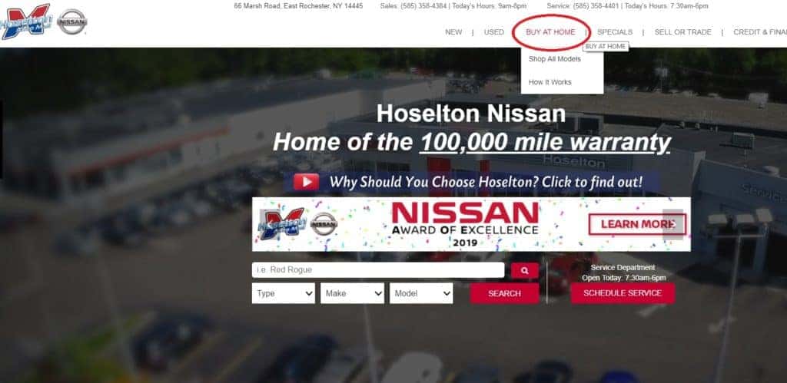Click the magnifier search icon button
The width and height of the screenshot is (787, 383).
tap(524, 271)
